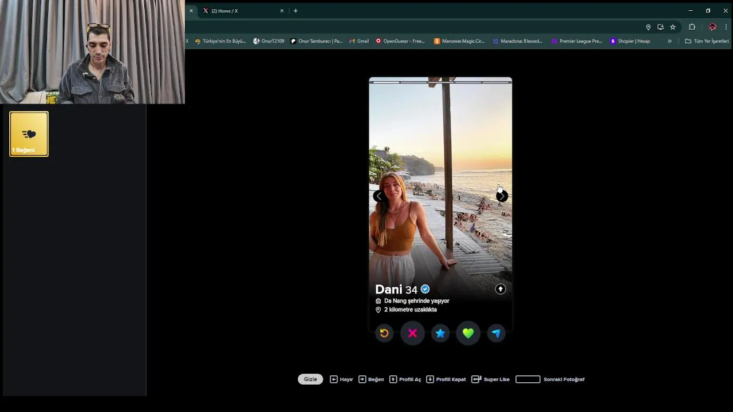
Task: Go to previous photo with left arrow
Action: pyautogui.click(x=379, y=196)
